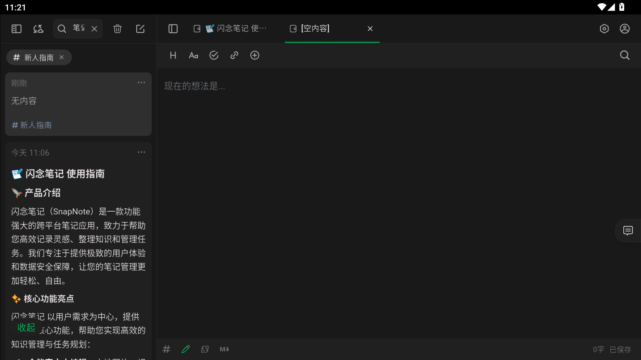Insert a to-do checklist item
Screen dimensions: 641x360
214,55
